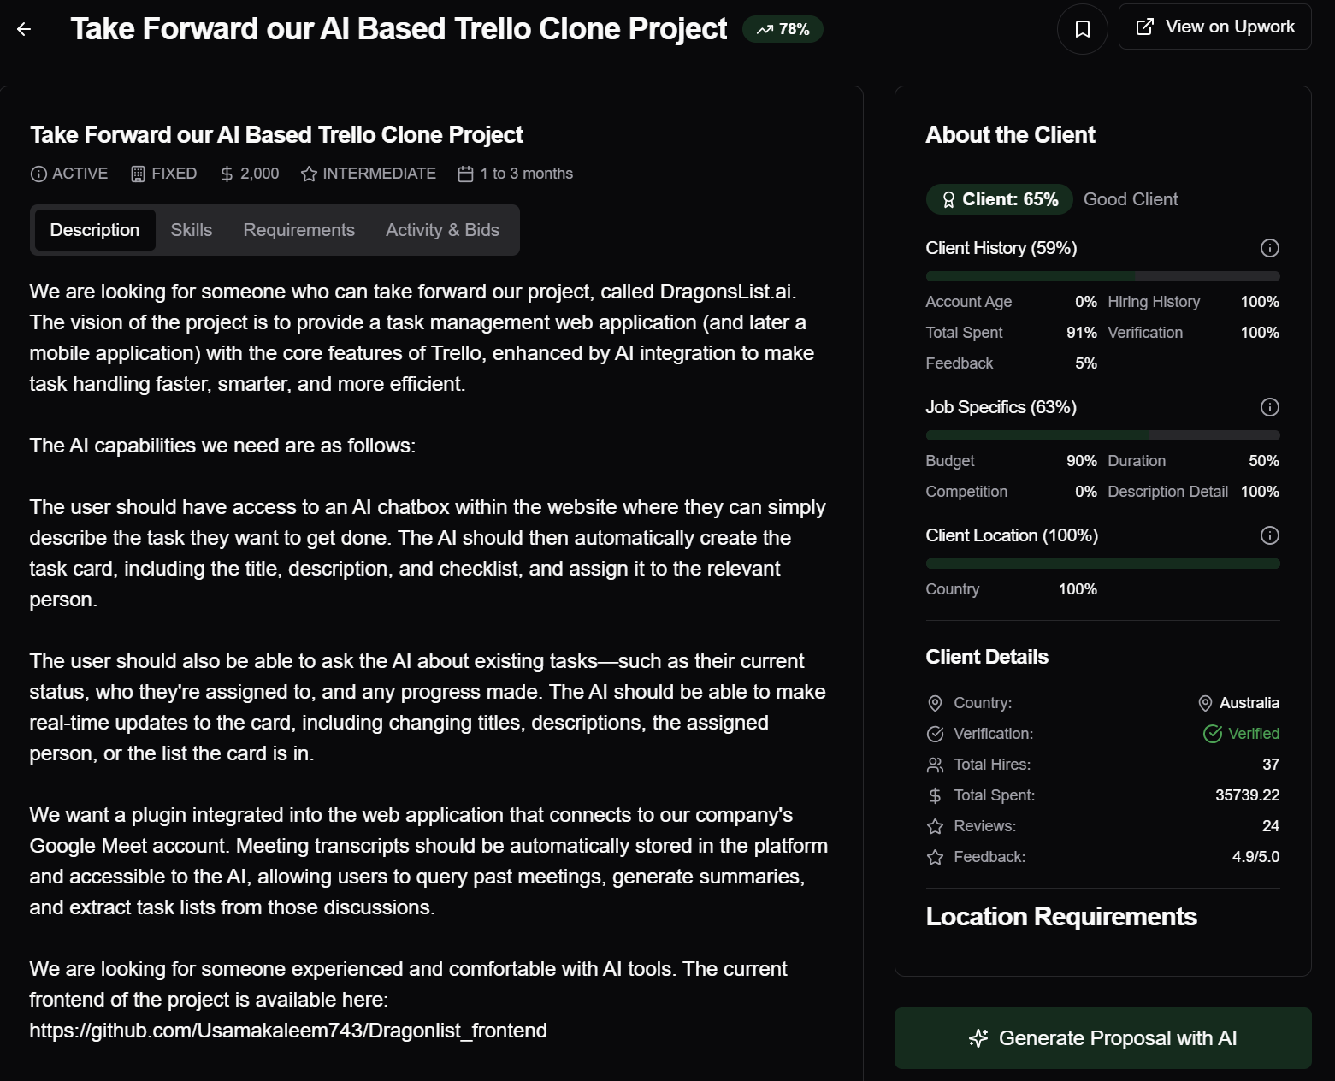The image size is (1335, 1081).
Task: Click the Client: 65% award badge
Action: pyautogui.click(x=998, y=199)
